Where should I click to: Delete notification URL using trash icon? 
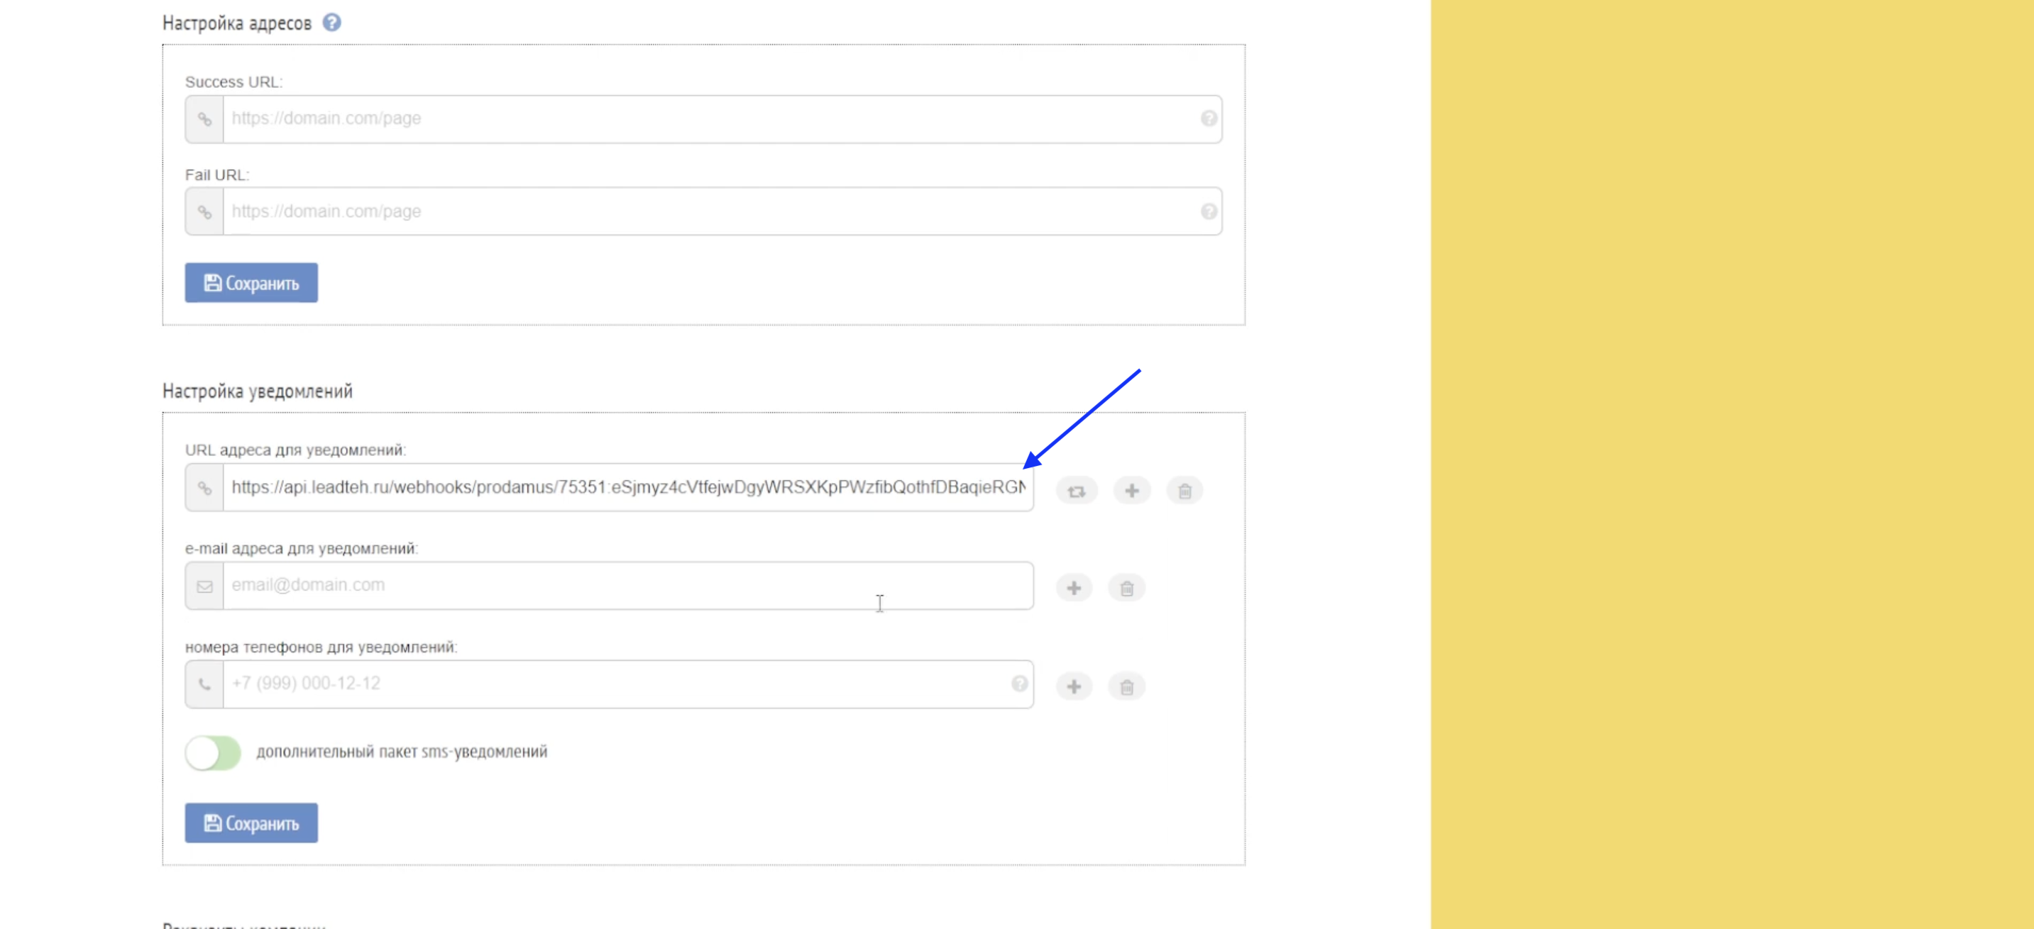[x=1184, y=490]
